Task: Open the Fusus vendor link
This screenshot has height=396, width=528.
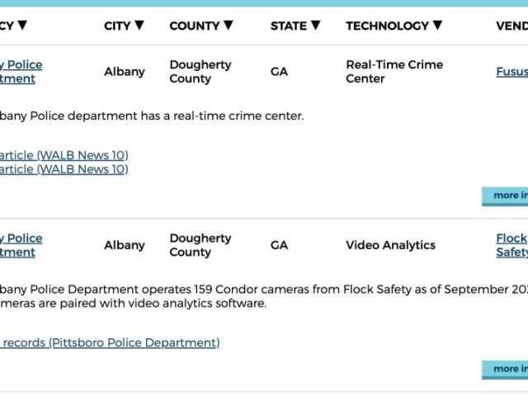Action: pos(511,72)
